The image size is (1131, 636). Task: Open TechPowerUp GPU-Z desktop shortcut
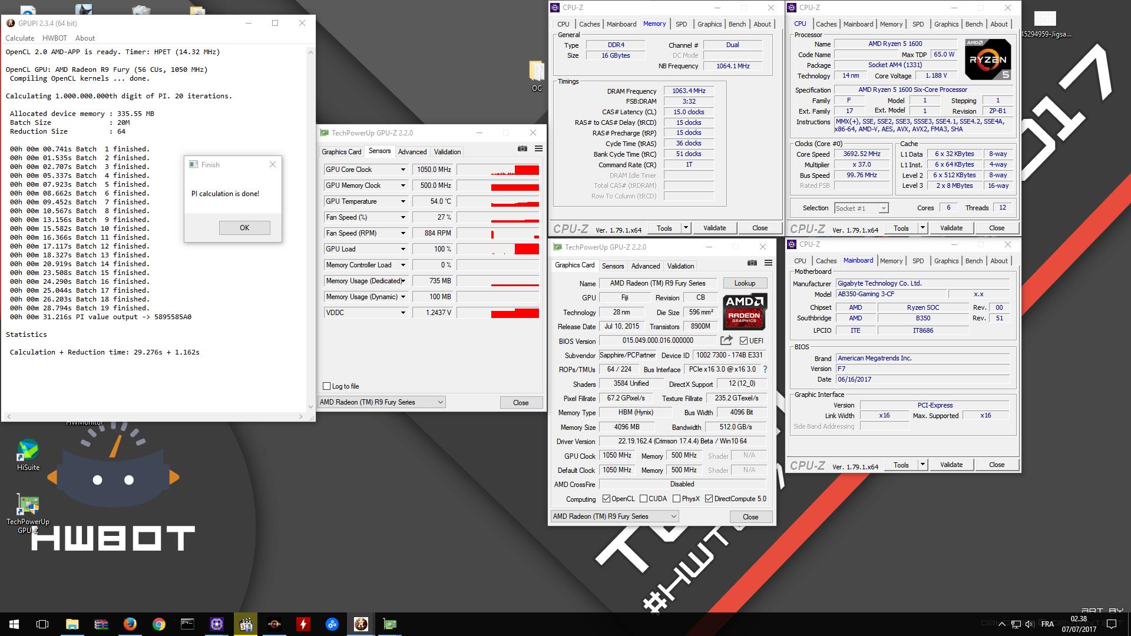pos(28,514)
